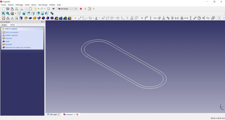Click the red macro record button

point(81,9)
